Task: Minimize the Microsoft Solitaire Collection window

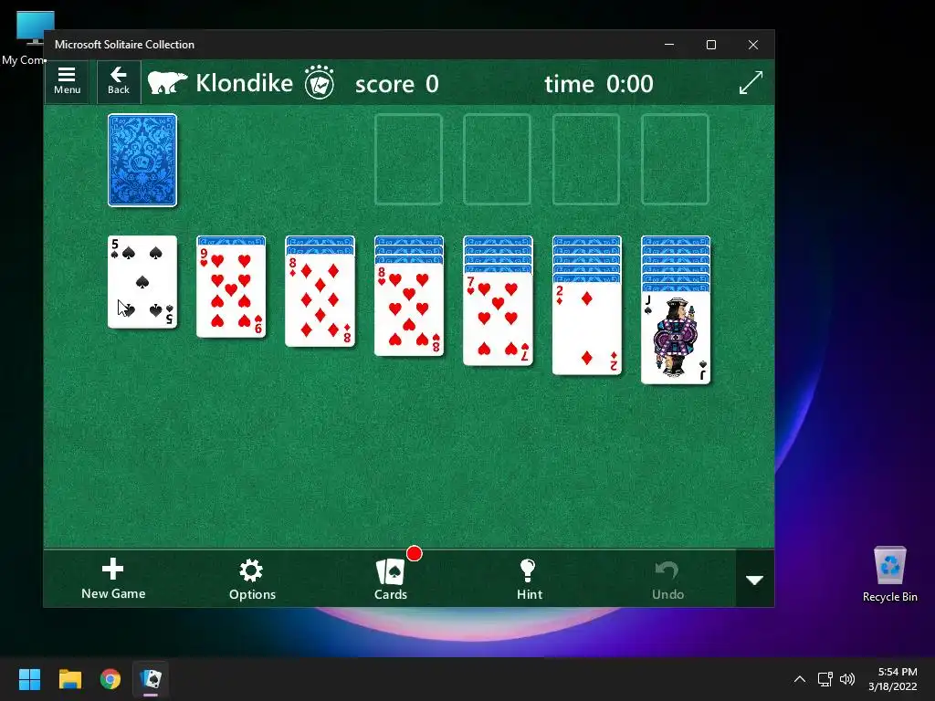Action: 669,45
